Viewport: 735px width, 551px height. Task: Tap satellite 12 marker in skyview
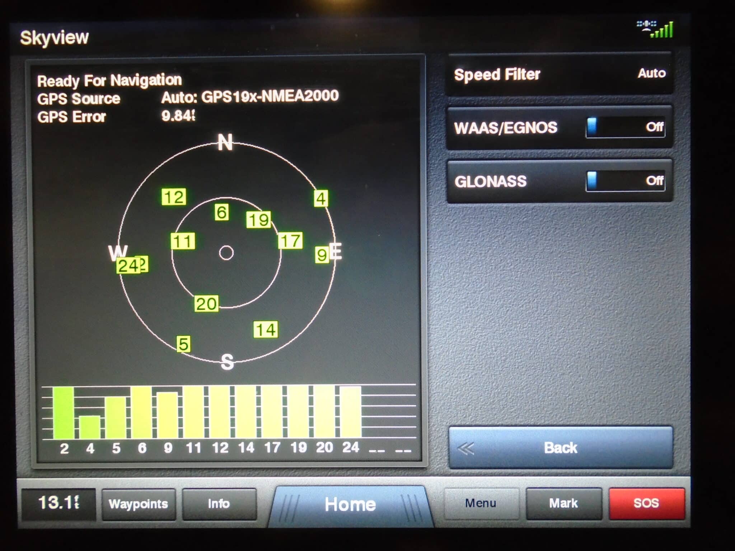pos(174,197)
